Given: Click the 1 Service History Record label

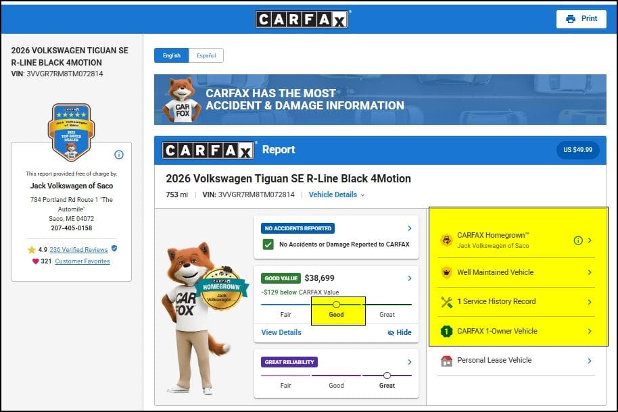Looking at the screenshot, I should (496, 301).
